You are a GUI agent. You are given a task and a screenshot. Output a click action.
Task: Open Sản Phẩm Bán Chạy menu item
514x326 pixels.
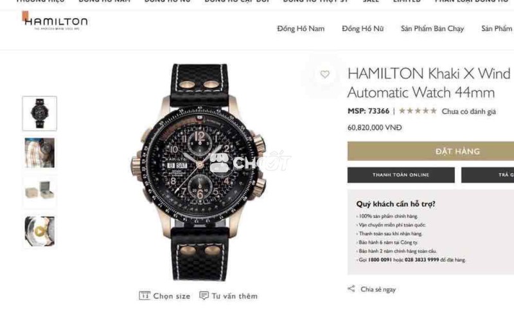tap(432, 29)
